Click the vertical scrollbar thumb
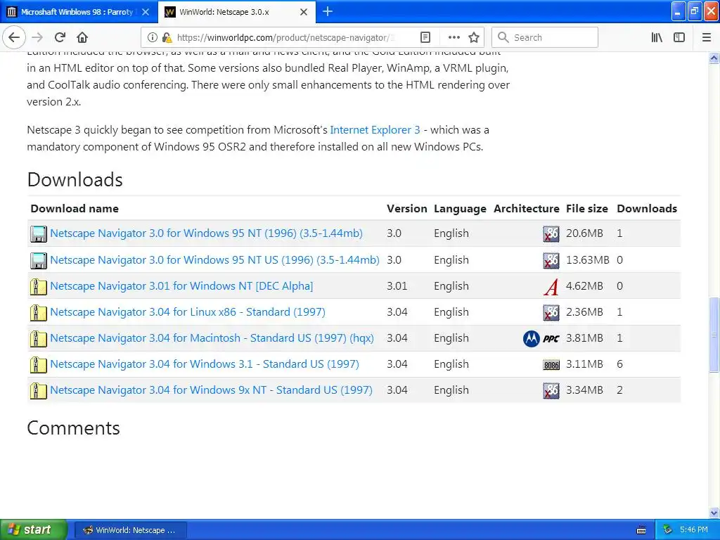This screenshot has height=540, width=720. click(714, 334)
